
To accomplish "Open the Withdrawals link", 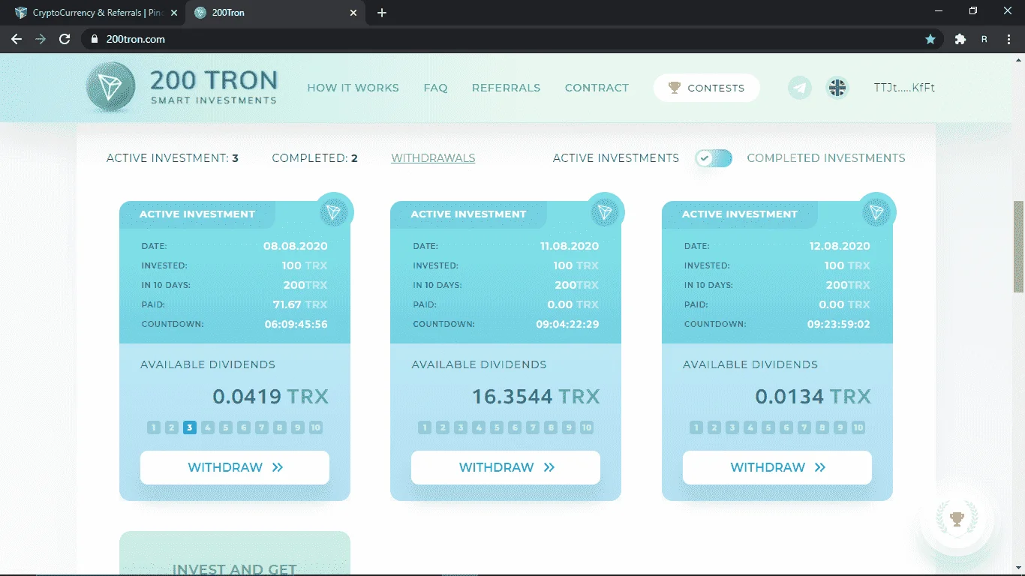I will click(x=433, y=157).
